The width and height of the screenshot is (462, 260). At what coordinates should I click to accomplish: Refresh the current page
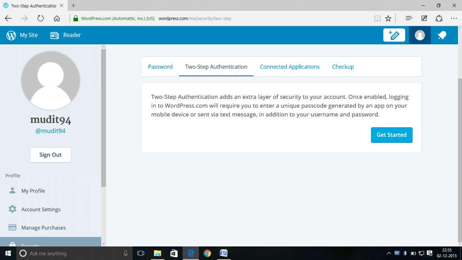[x=40, y=18]
